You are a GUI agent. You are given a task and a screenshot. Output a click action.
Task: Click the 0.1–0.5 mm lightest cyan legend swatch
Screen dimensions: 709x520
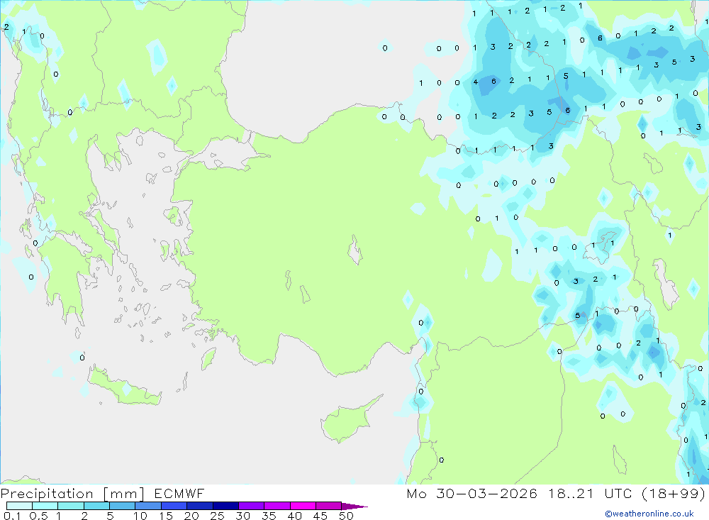[19, 506]
